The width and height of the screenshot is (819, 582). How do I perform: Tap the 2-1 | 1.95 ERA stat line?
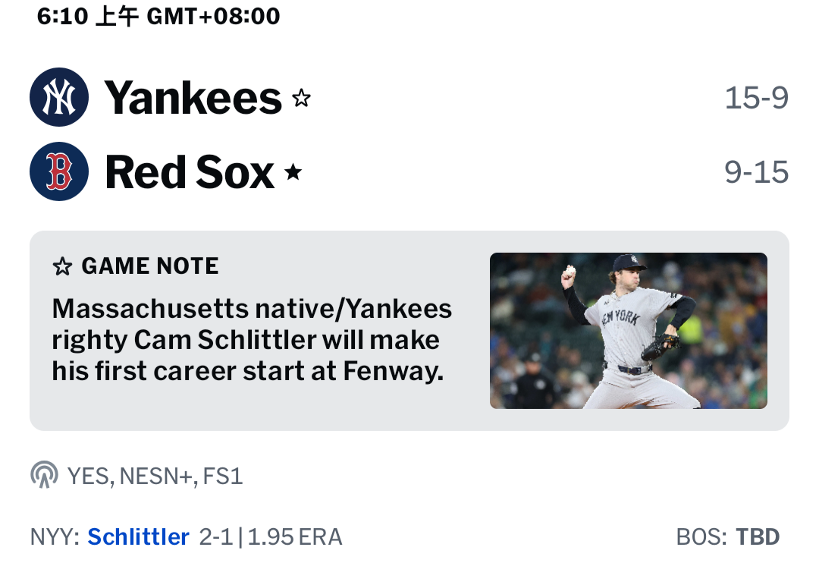click(x=271, y=537)
